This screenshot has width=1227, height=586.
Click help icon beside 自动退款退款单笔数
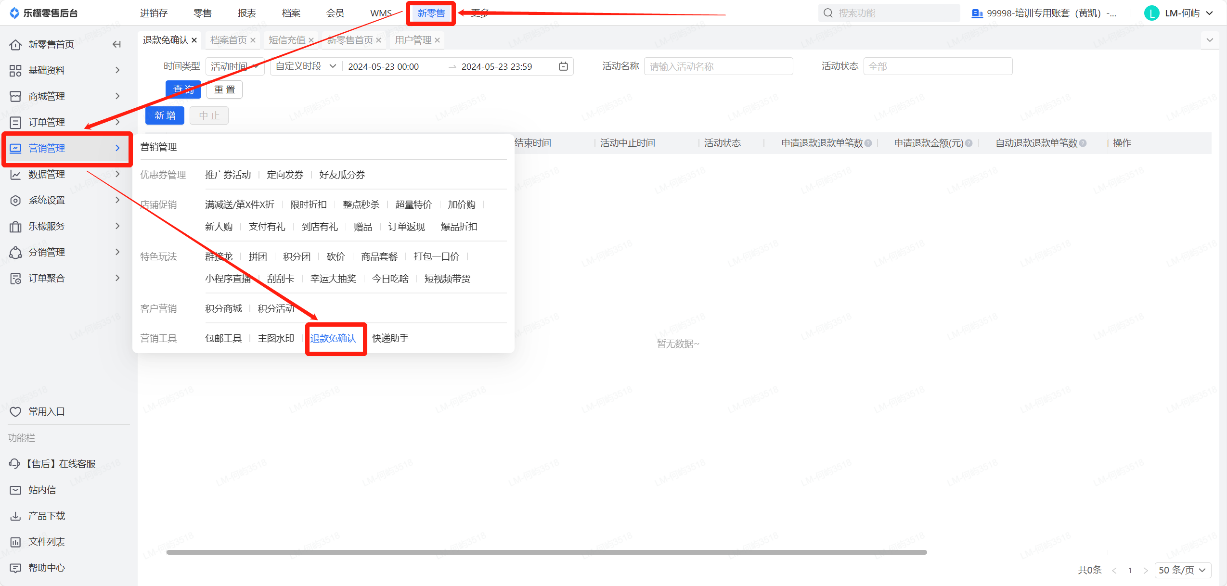coord(1083,143)
